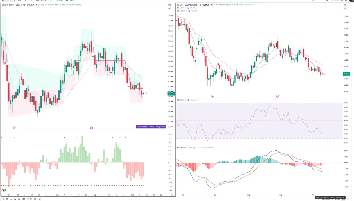This screenshot has height=201, width=354.
Task: Click 2.000 level on MACD axis
Action: 346,150
